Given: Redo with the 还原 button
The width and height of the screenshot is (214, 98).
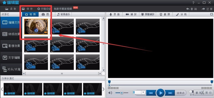Looking at the screenshot, I should (207, 9).
